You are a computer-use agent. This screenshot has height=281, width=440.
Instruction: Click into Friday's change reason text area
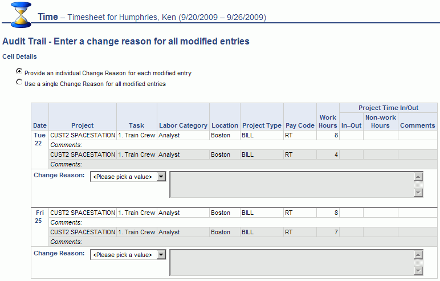click(x=292, y=262)
